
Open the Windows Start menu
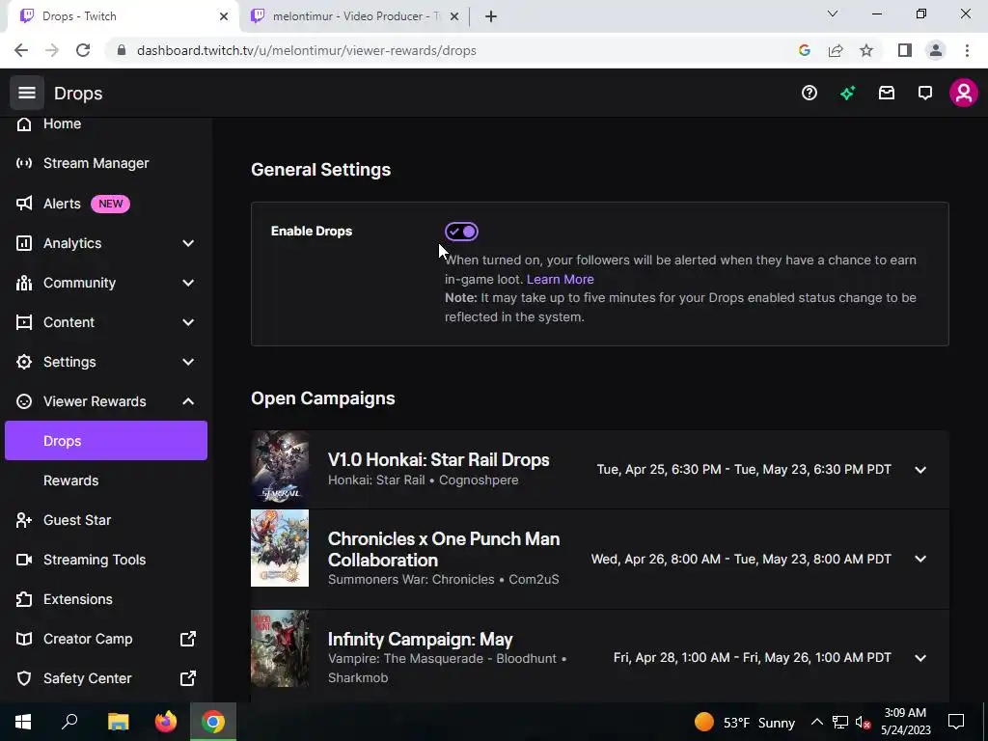pyautogui.click(x=23, y=722)
